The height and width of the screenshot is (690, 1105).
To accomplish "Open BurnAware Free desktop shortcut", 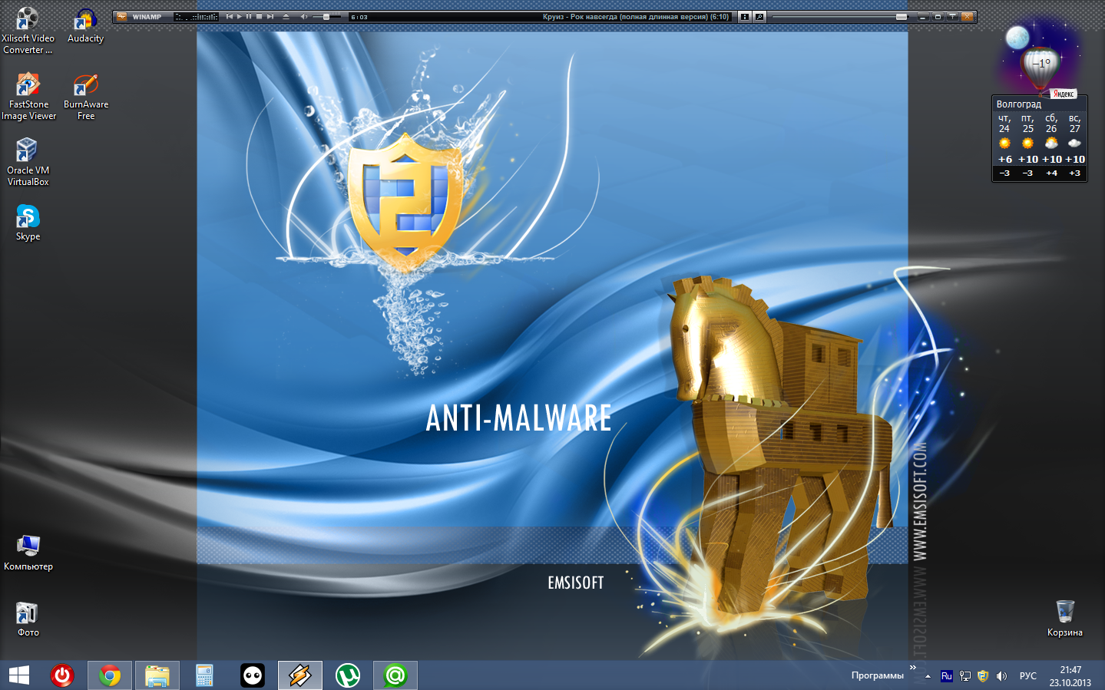I will click(x=86, y=97).
